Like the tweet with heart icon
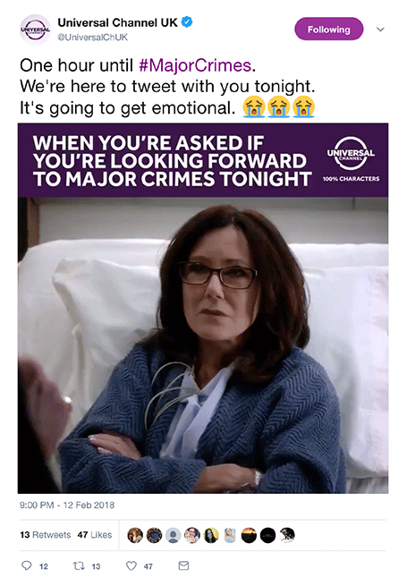The width and height of the screenshot is (407, 586). (131, 565)
